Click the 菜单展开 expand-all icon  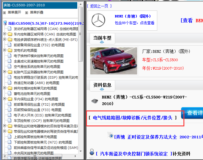[5, 13]
